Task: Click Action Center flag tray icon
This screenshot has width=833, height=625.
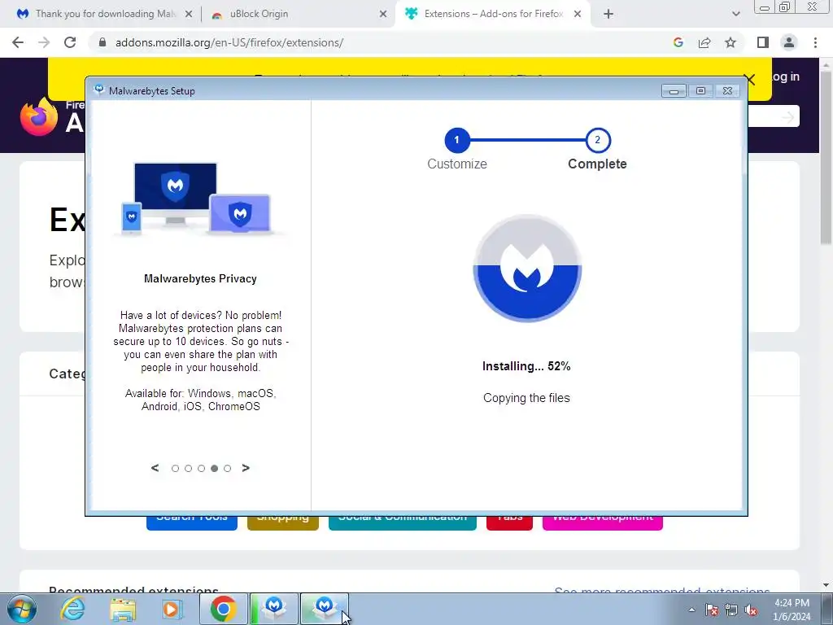Action: pos(712,610)
